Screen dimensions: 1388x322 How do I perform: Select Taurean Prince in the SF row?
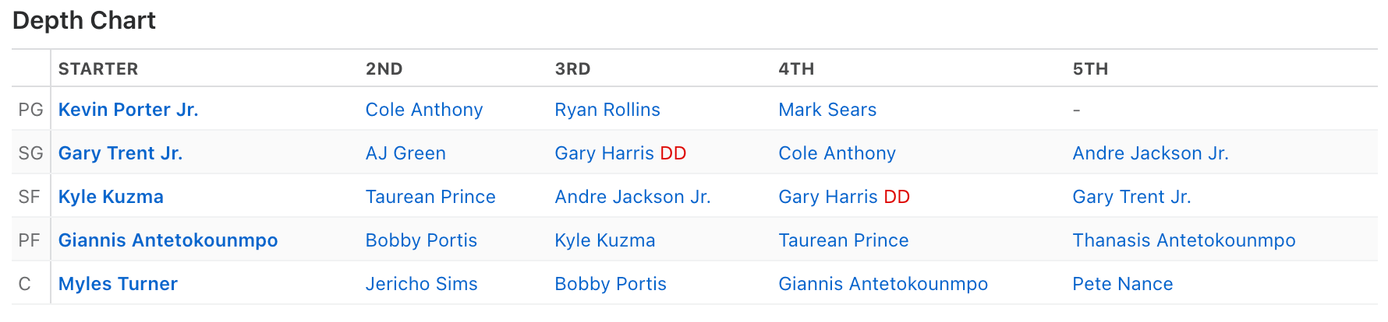coord(430,197)
